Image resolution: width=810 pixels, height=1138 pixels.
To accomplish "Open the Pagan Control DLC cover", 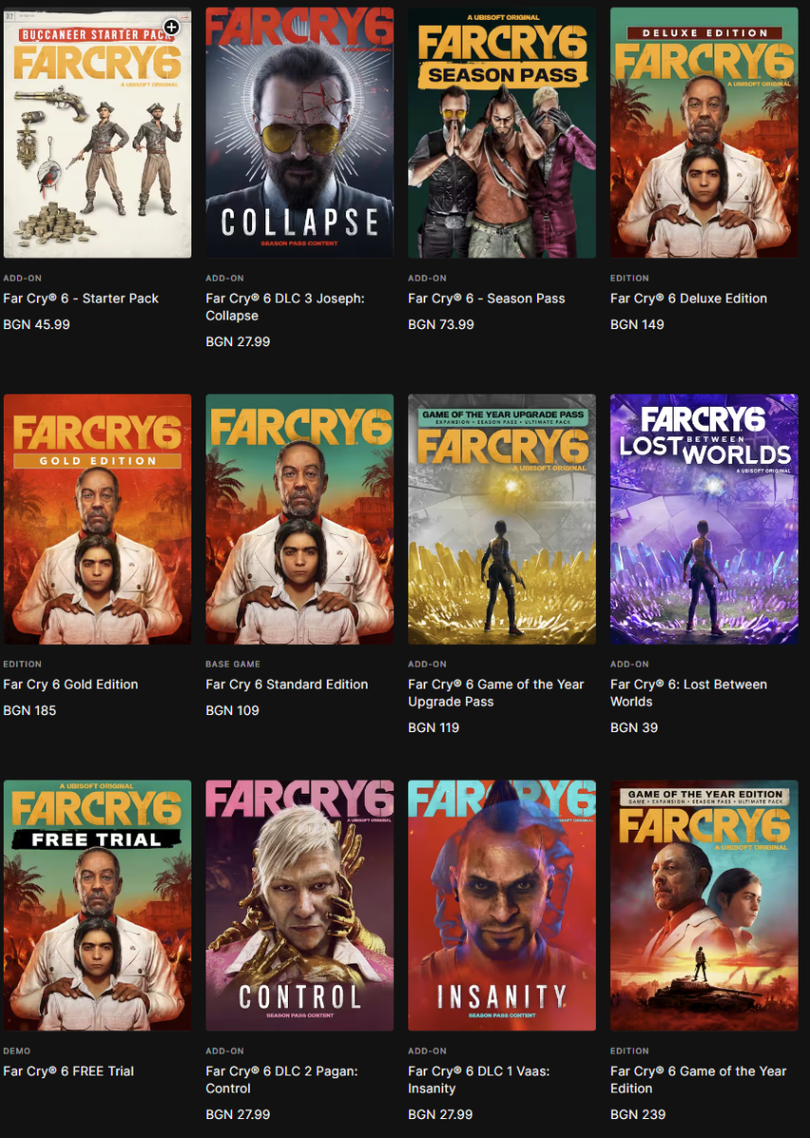I will [x=299, y=906].
